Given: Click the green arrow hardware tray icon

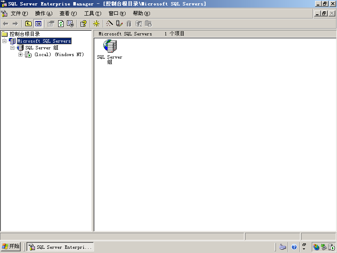Looking at the screenshot, I should pyautogui.click(x=324, y=247).
